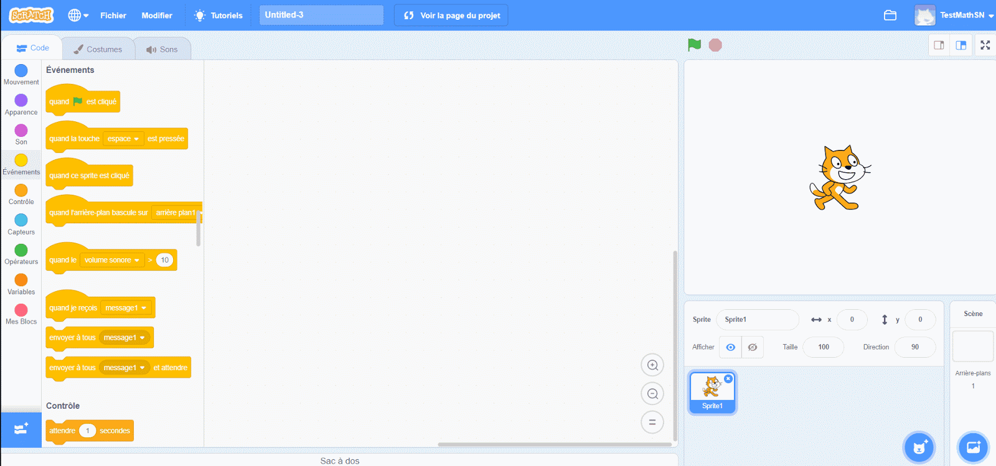Click the workspace horizontal scrollbar
Image resolution: width=996 pixels, height=466 pixels.
pos(555,444)
